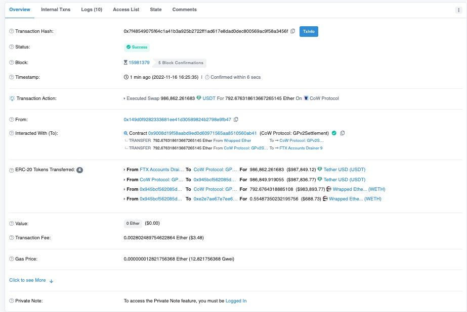
Task: Click the 5 Block Confirmations badge
Action: point(181,63)
